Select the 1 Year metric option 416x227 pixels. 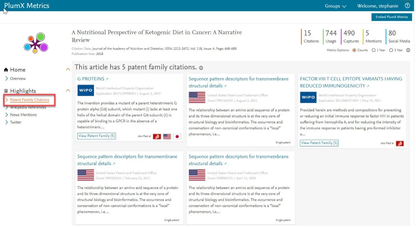pos(374,50)
